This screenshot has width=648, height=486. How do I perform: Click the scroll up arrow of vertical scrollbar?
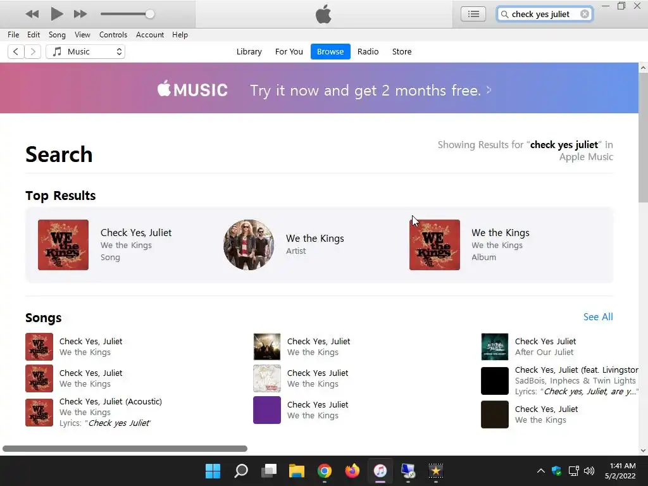click(643, 67)
